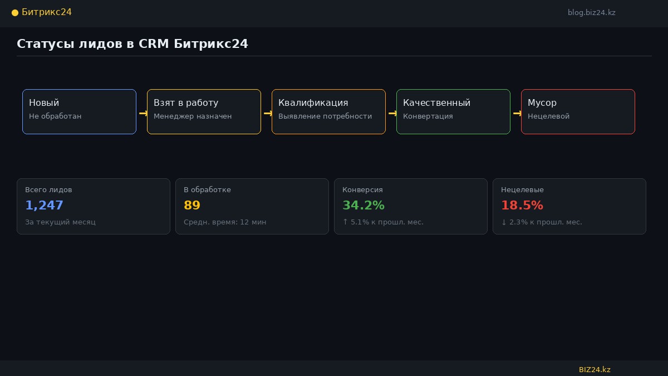Screen dimensions: 668x376
Task: Click the ↓ 2.3% к прошл. мес. caption
Action: (542, 222)
